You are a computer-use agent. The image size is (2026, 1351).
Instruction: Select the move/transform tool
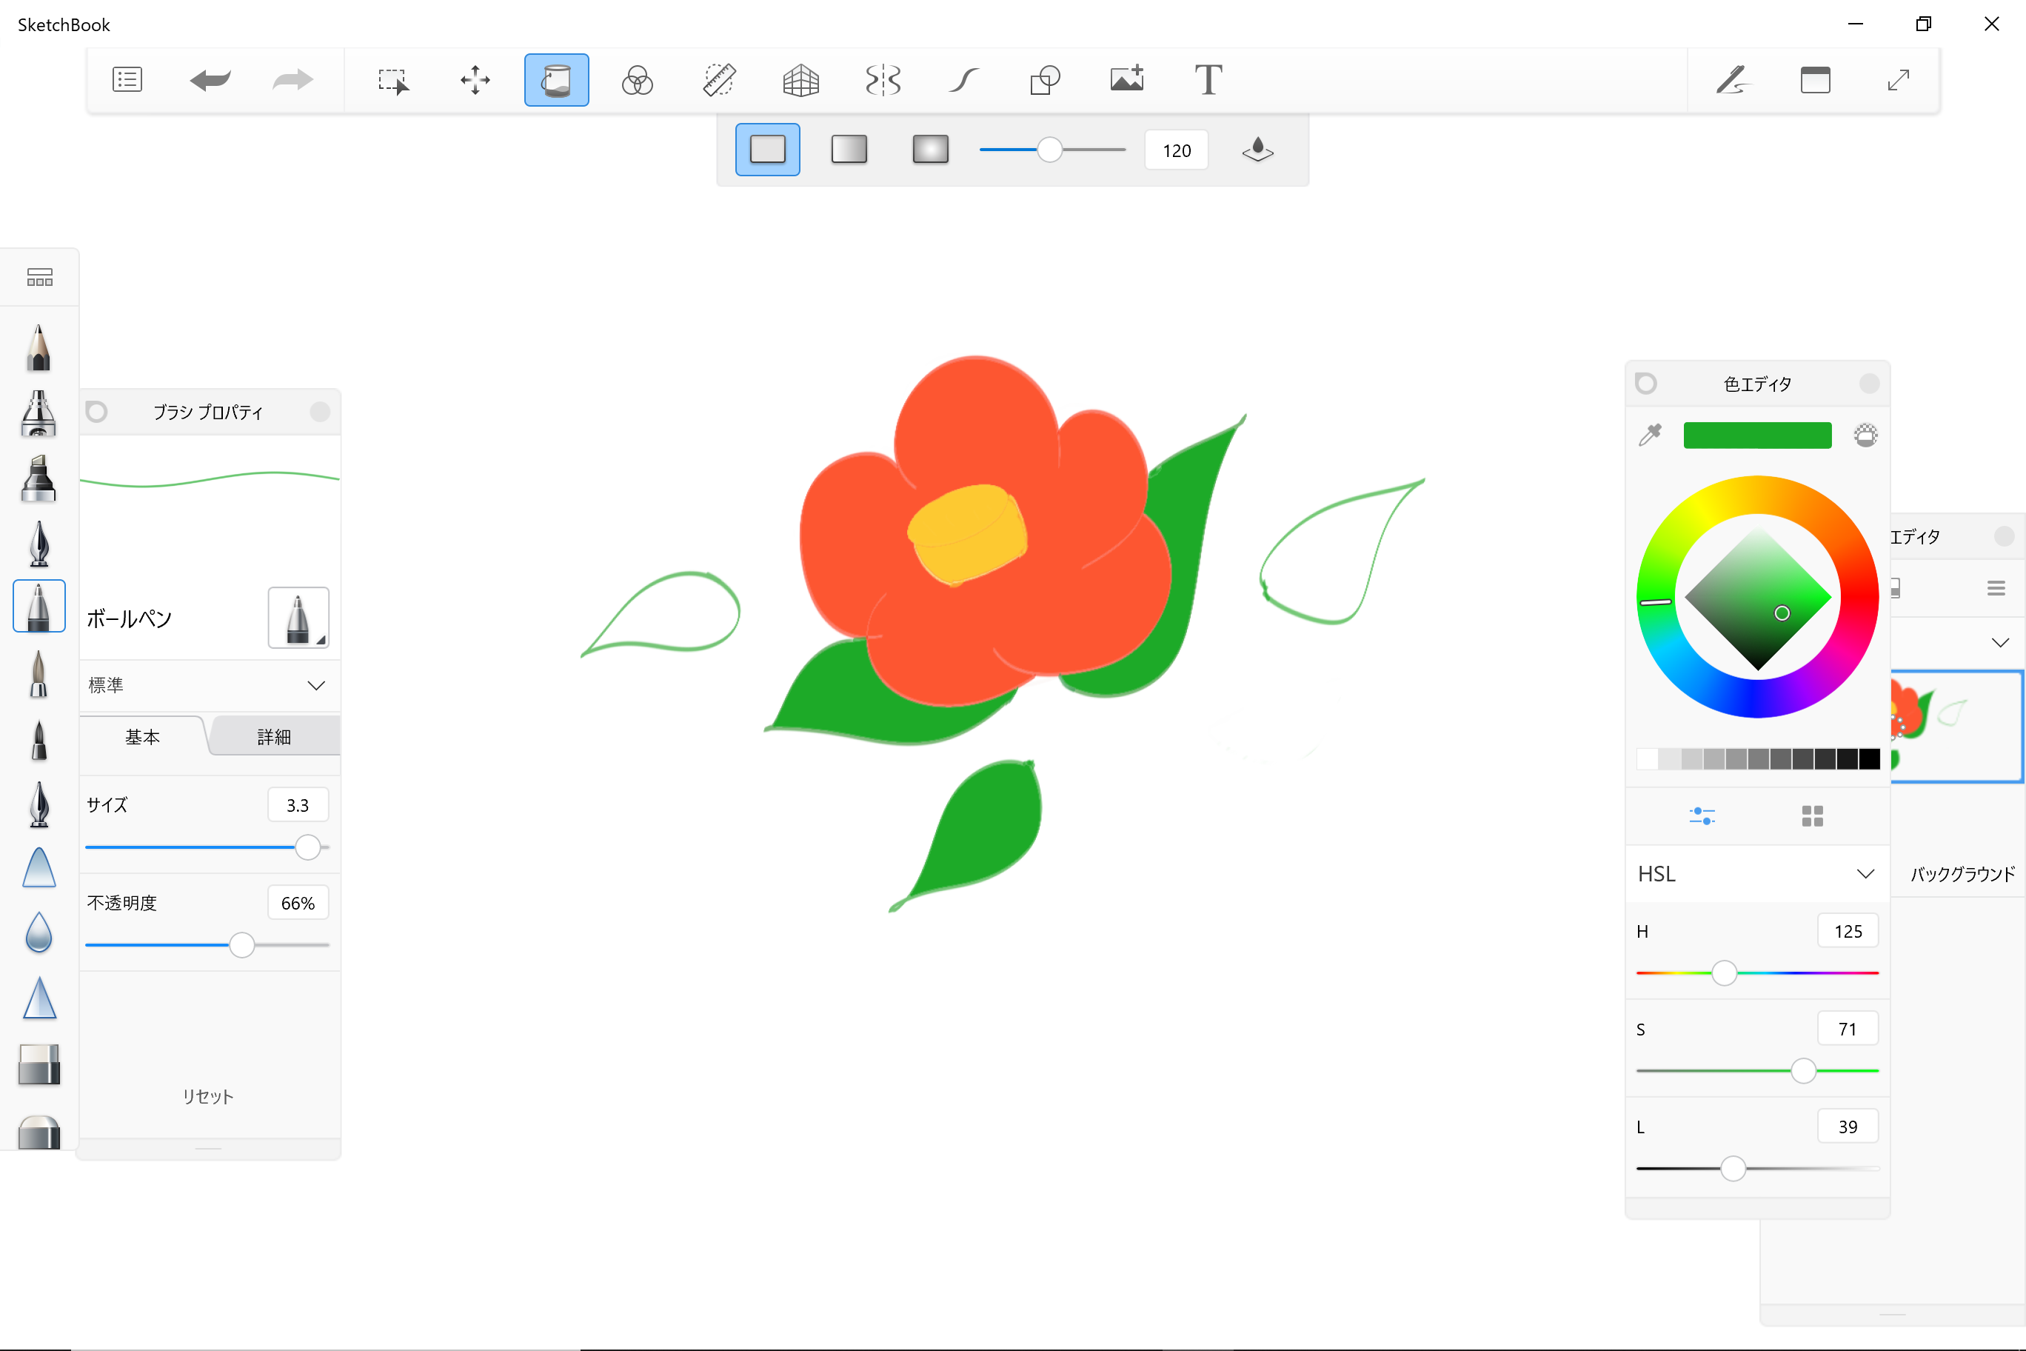point(475,80)
